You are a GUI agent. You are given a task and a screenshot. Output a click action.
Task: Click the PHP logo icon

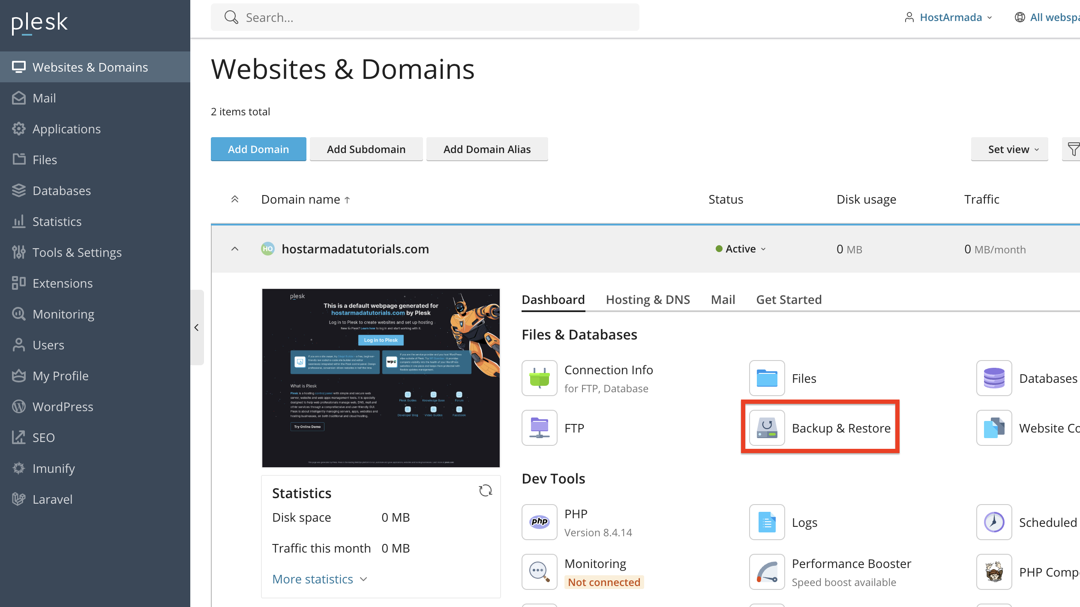coord(540,522)
